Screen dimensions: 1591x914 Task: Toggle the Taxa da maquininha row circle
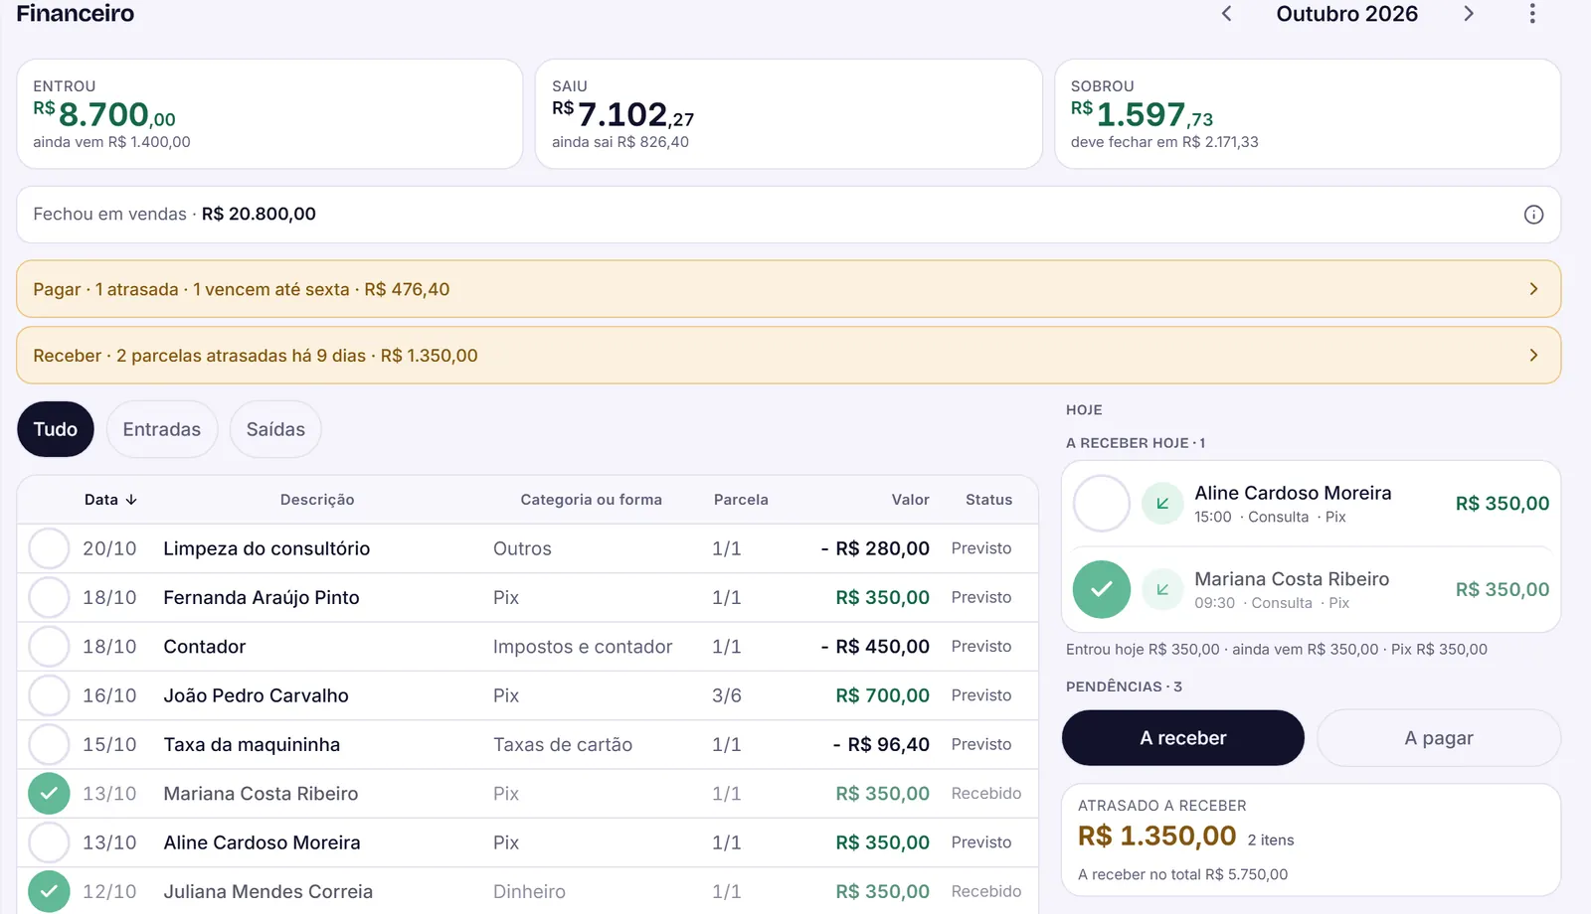(x=49, y=744)
